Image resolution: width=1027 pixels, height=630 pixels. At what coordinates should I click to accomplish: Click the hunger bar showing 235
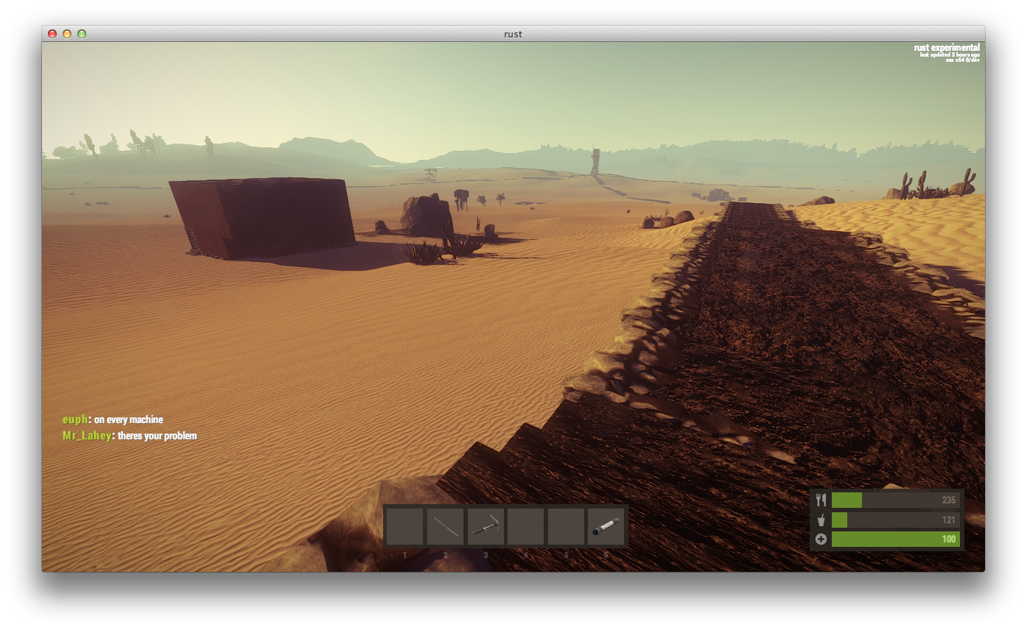click(896, 500)
